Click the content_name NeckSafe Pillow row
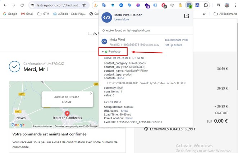Image resolution: width=238 pixels, height=153 pixels. 126,71
